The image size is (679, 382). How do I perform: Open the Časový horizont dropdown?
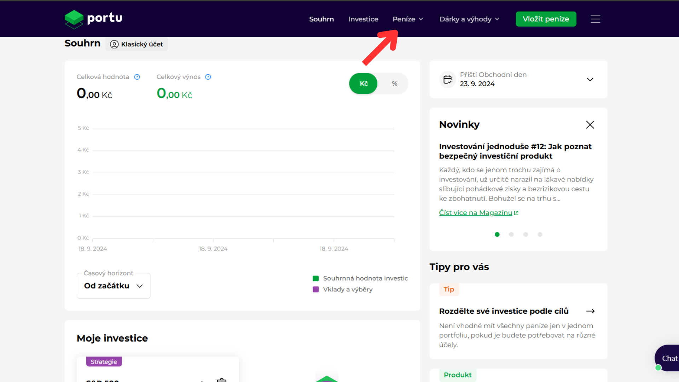pyautogui.click(x=114, y=286)
